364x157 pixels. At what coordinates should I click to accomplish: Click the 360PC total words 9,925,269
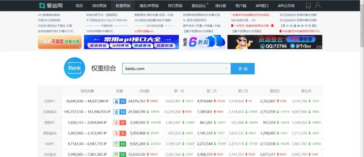tap(138, 144)
